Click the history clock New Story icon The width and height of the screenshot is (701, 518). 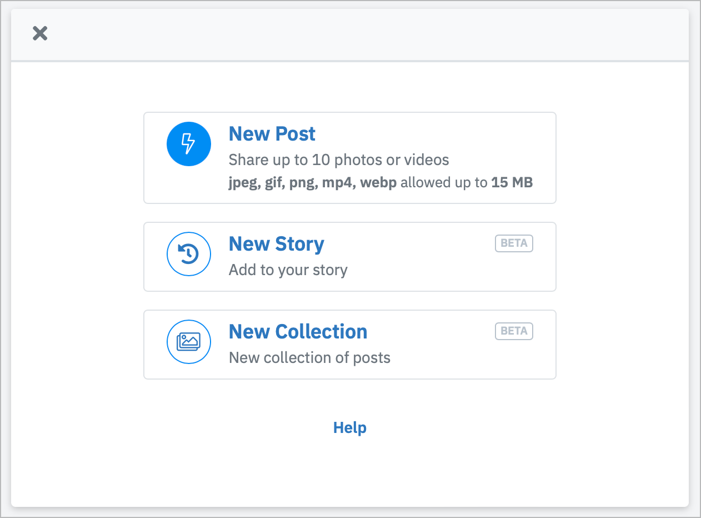[x=189, y=254]
